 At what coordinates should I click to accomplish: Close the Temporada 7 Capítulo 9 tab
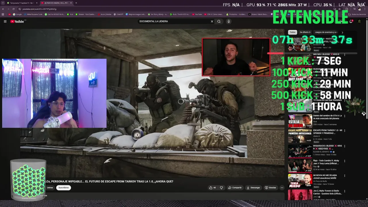coord(37,3)
